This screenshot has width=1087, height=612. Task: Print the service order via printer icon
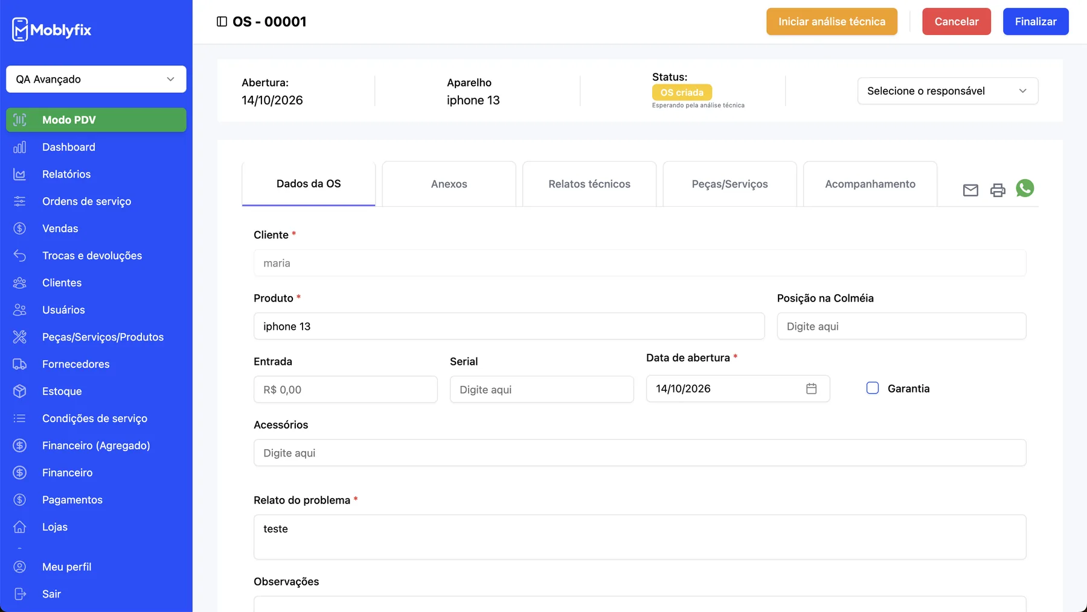tap(998, 190)
